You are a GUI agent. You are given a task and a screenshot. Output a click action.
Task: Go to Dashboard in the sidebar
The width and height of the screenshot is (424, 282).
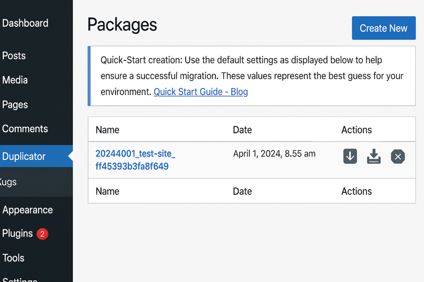click(x=25, y=23)
